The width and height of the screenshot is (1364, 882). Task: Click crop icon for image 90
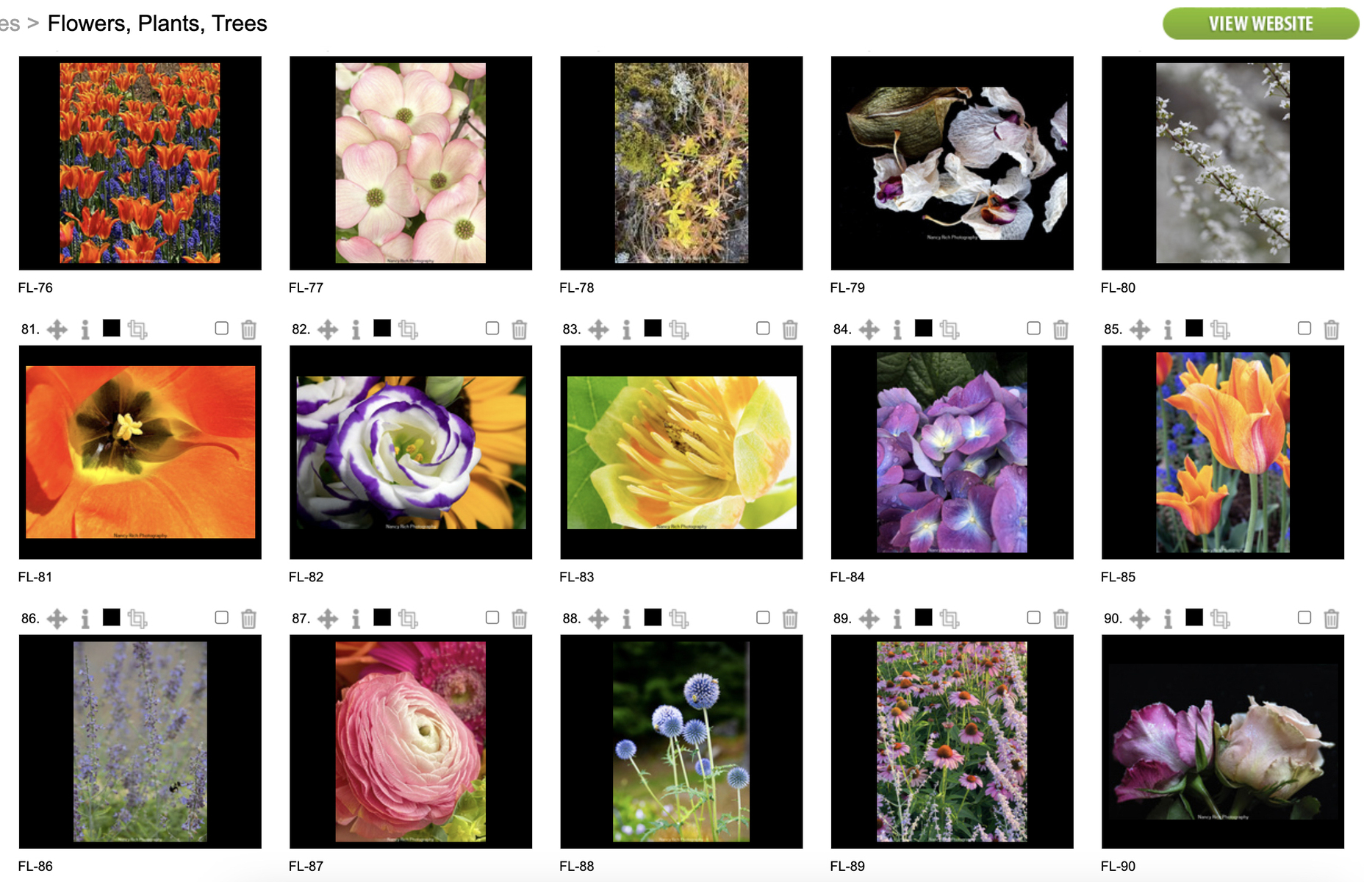click(1220, 619)
